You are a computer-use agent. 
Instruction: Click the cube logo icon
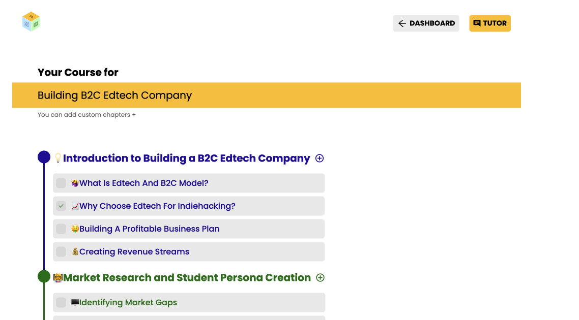(x=31, y=21)
